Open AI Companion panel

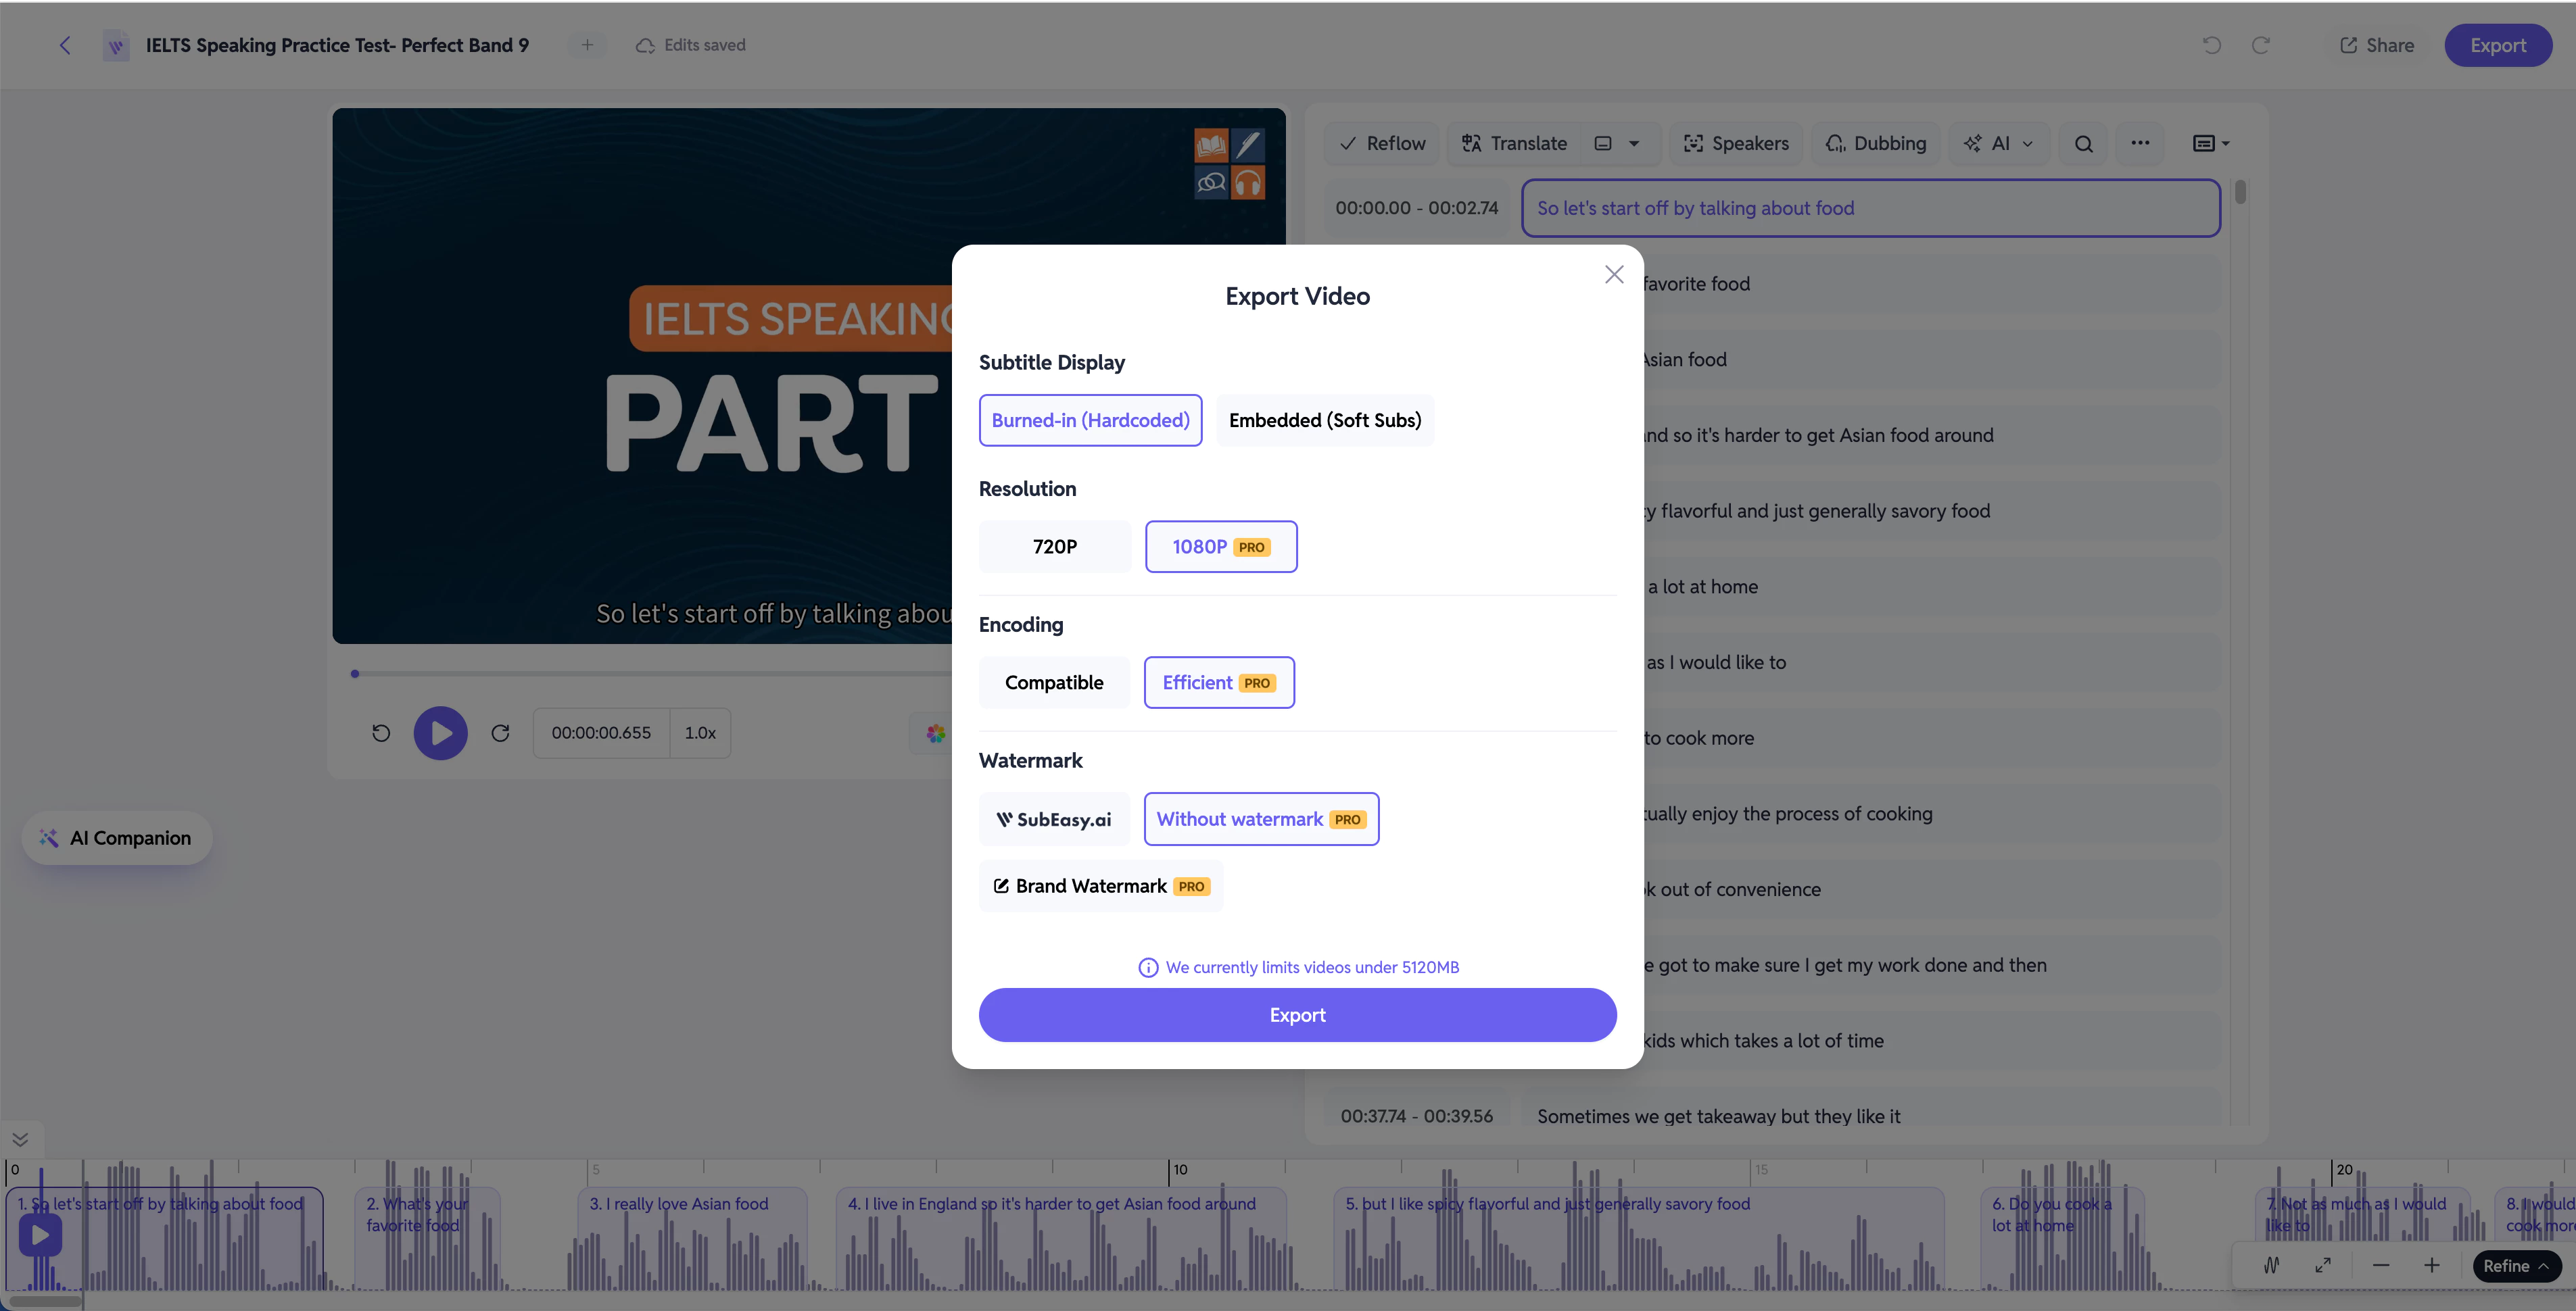click(117, 839)
